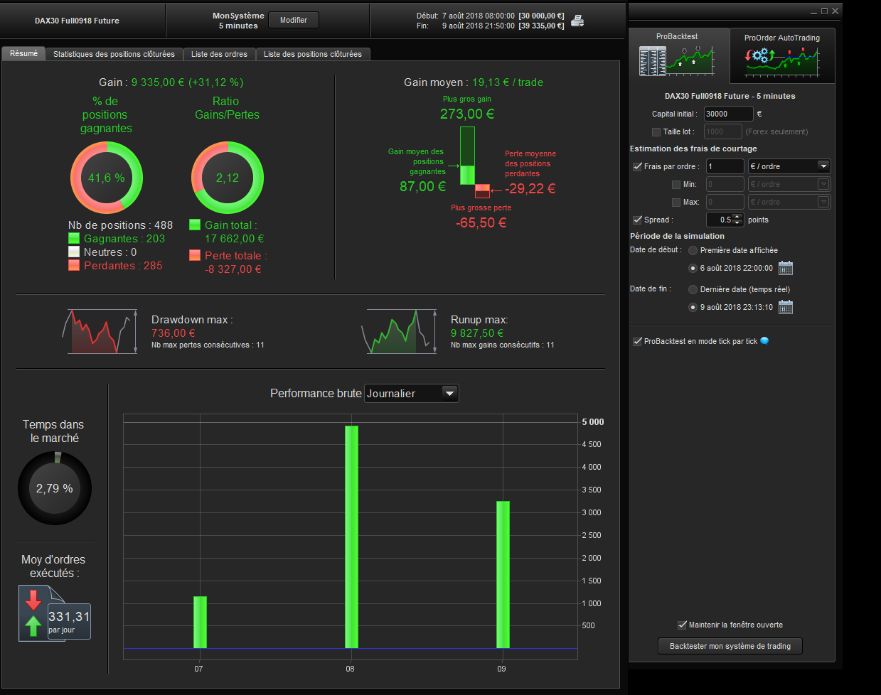The image size is (881, 695).
Task: Click the Max fee value field
Action: 725,202
